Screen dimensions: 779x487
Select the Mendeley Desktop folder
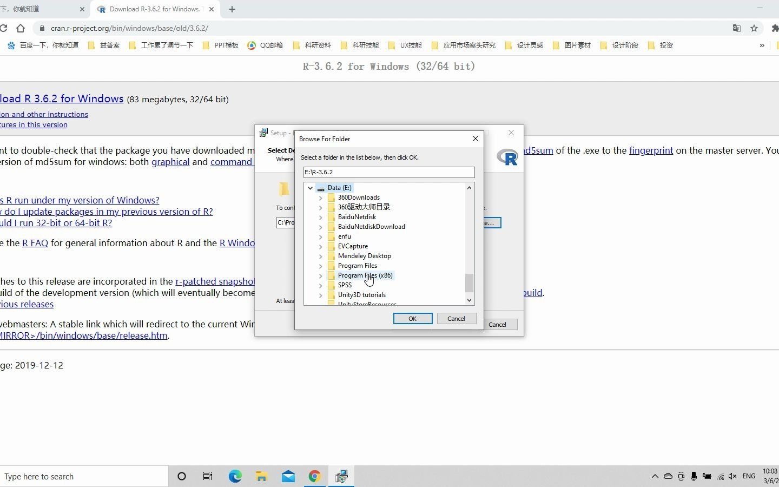364,256
